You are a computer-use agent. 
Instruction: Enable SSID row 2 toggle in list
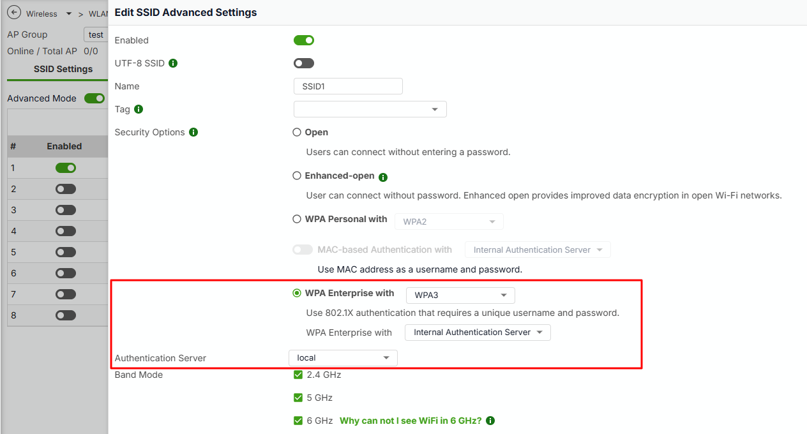click(x=66, y=189)
